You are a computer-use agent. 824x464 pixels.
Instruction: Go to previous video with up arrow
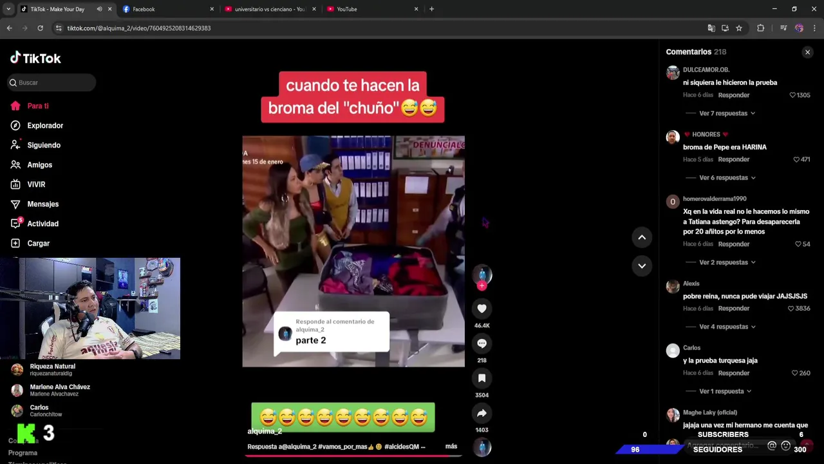point(642,237)
